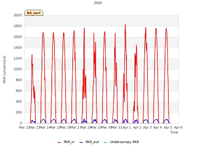Click the Mar 23 PAR_in peak near 1280
Screen dimensions: 197x148
[x=32, y=55]
